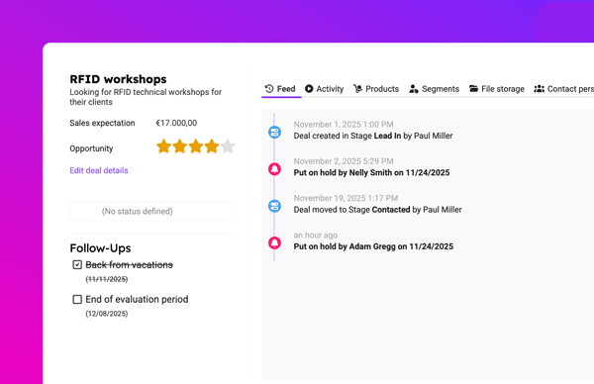The height and width of the screenshot is (384, 594).
Task: Set opportunity rating to four stars
Action: pyautogui.click(x=212, y=146)
